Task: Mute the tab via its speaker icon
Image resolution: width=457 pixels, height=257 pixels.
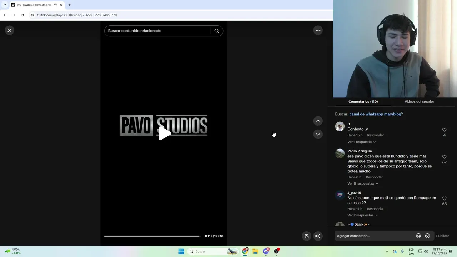Action: [x=55, y=5]
